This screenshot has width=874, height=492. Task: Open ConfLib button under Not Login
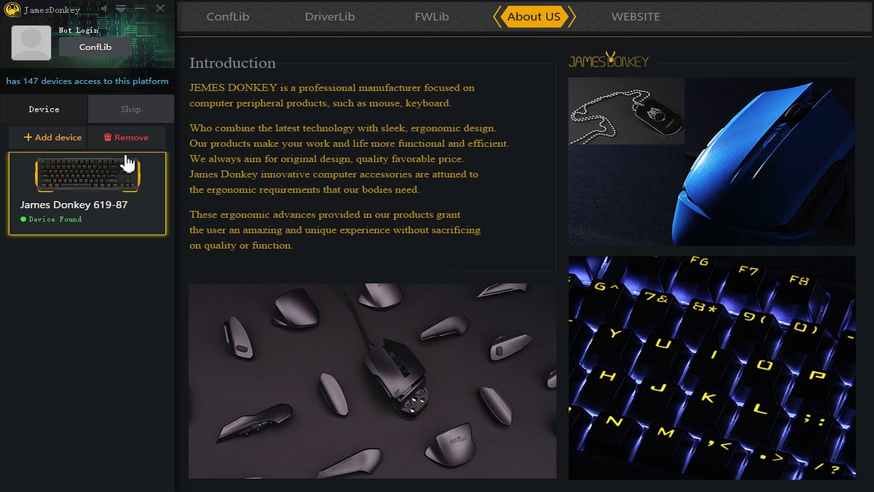pyautogui.click(x=95, y=47)
